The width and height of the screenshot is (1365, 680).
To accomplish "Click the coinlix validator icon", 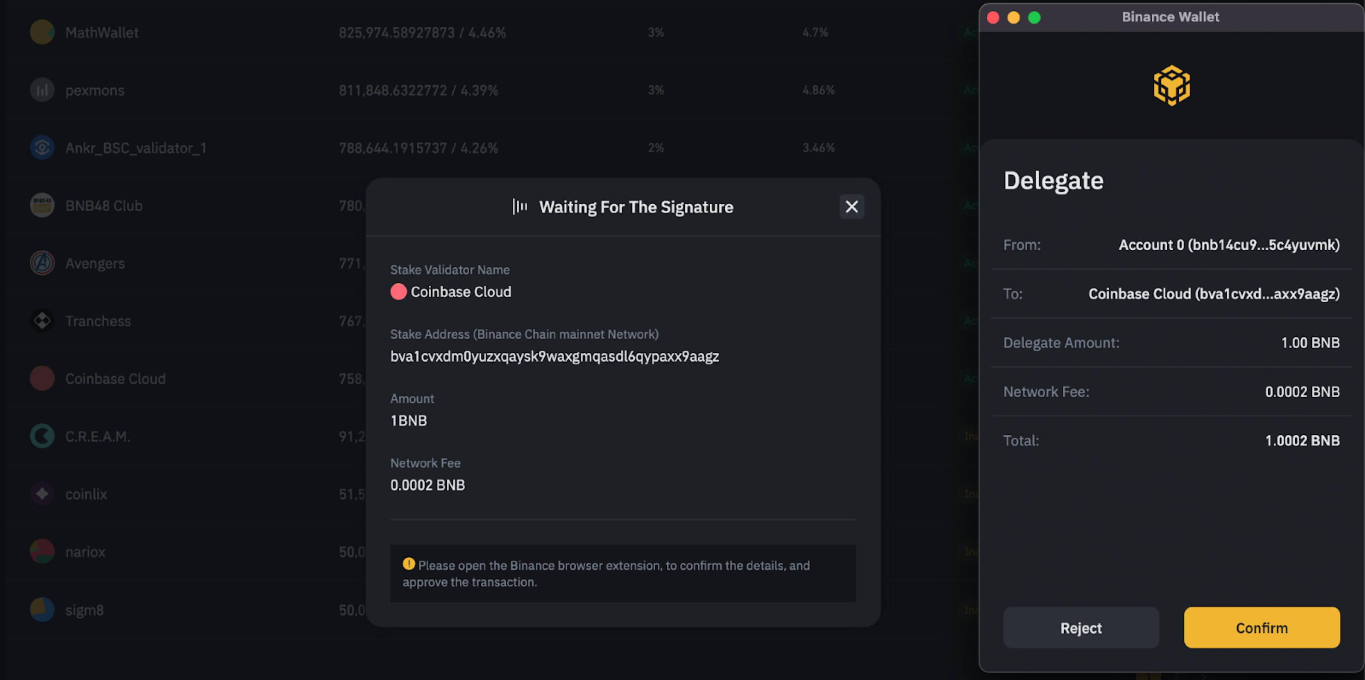I will pos(42,494).
